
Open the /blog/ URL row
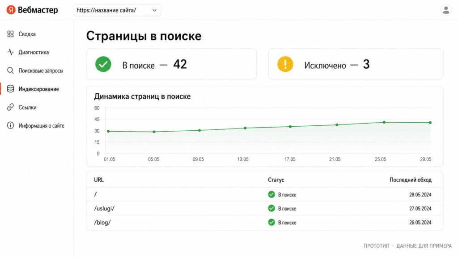click(x=265, y=222)
